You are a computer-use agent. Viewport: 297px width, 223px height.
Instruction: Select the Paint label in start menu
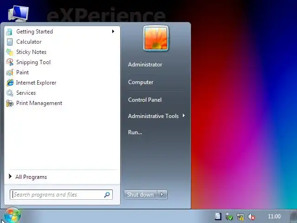[x=23, y=72]
